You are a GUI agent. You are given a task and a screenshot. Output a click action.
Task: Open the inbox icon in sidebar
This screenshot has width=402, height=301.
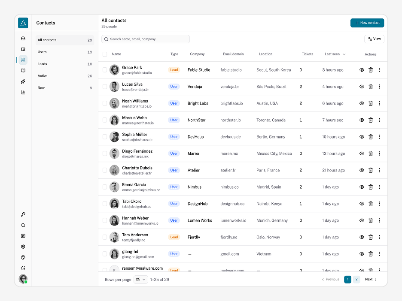click(23, 39)
